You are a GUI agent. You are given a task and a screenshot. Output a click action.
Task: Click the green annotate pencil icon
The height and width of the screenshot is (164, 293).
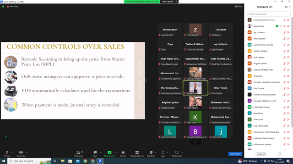(x=6, y=137)
